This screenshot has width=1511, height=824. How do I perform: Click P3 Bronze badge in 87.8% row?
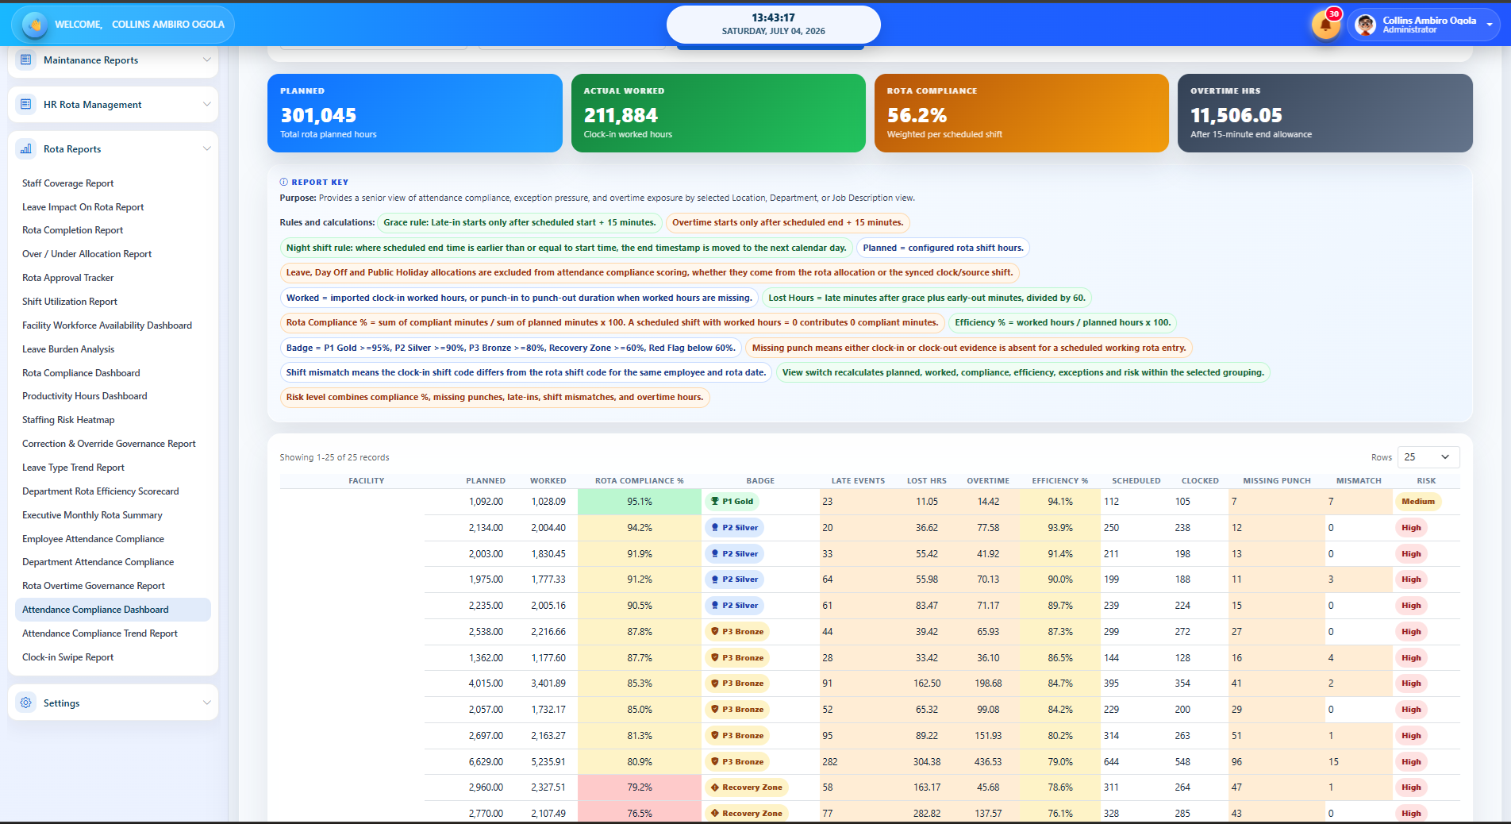pos(737,632)
